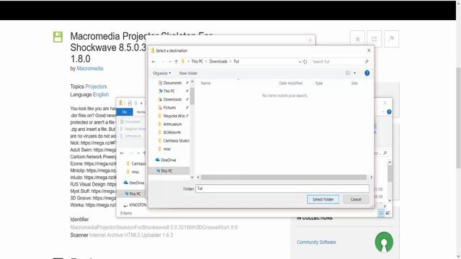Open view options dropdown arrow
The height and width of the screenshot is (259, 461).
pos(354,73)
